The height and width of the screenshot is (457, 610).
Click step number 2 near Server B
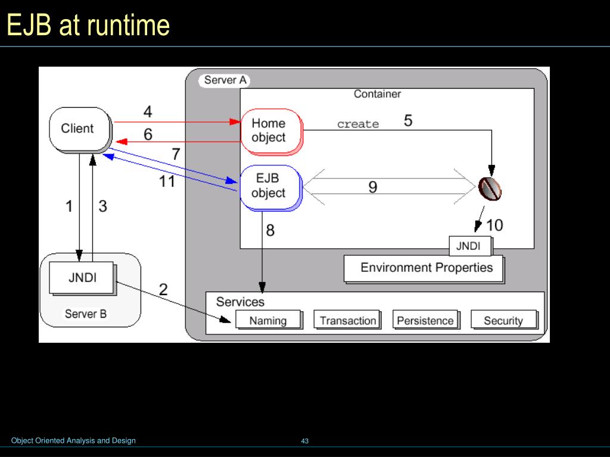[x=163, y=290]
